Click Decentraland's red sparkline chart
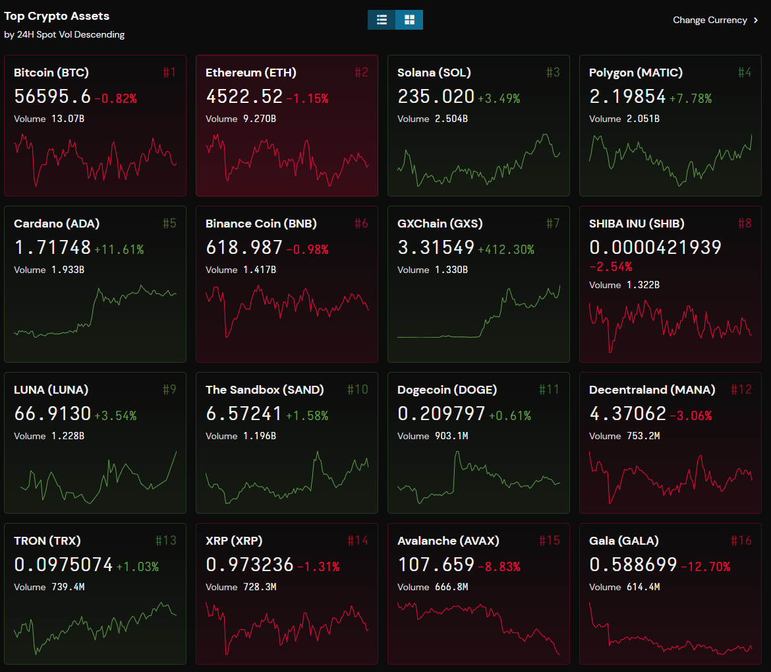Viewport: 771px width, 672px height. 671,477
